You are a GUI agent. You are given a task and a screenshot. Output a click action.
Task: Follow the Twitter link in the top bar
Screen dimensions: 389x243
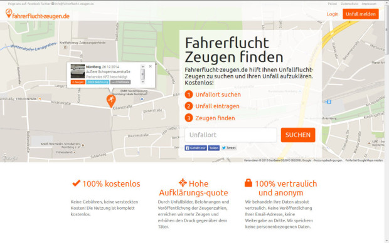click(x=45, y=4)
